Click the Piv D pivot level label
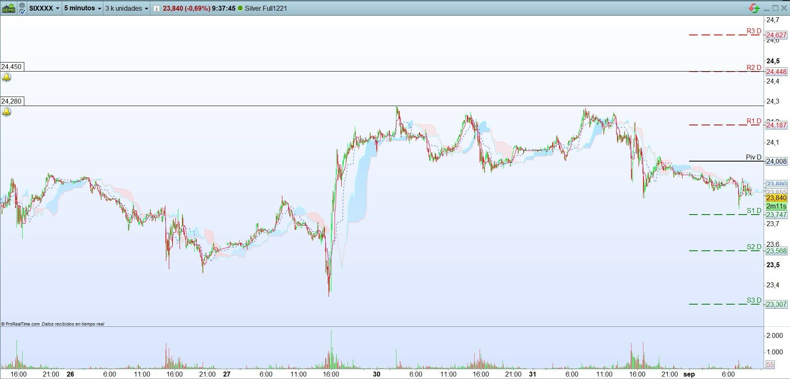 [x=753, y=157]
